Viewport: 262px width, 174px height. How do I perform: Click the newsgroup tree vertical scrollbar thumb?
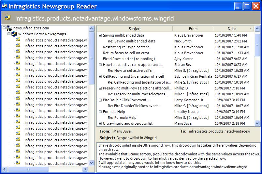(x=91, y=58)
